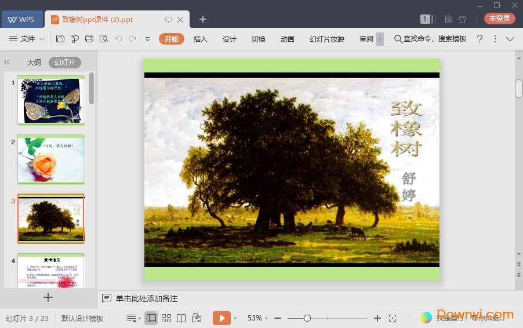523x328 pixels.
Task: Select slide 2 rose thumbnail
Action: point(50,159)
